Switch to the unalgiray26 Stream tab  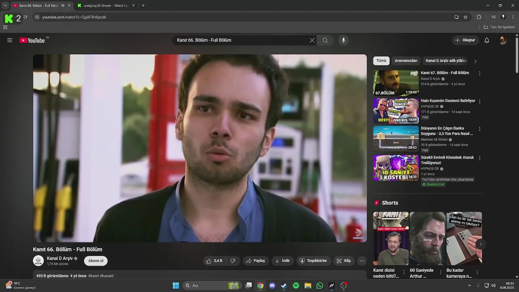(x=105, y=6)
